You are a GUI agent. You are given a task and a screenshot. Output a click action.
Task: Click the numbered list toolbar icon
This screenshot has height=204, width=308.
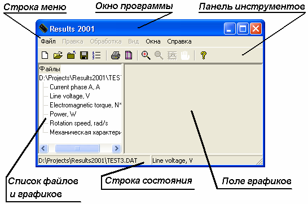tap(96, 55)
